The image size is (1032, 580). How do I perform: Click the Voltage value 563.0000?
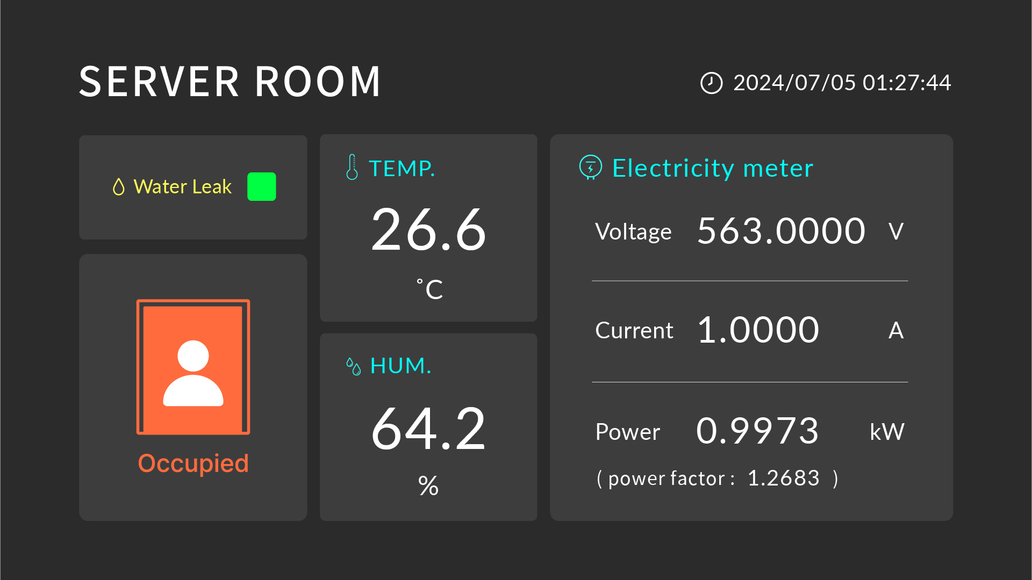pos(781,231)
